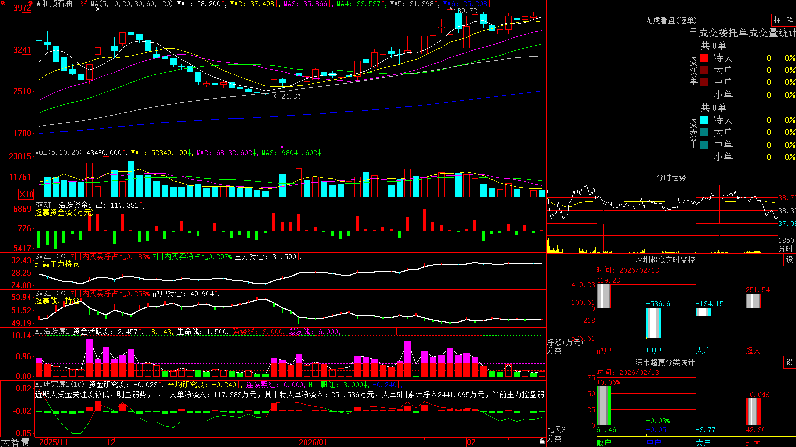This screenshot has width=796, height=447.
Task: Click the 超大 bar labeled +0.04% in 分类统计
Action: pyautogui.click(x=753, y=412)
